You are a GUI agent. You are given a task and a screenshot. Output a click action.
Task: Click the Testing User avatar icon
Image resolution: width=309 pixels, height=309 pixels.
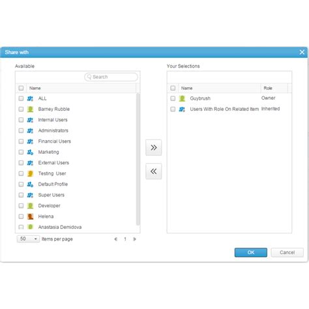[x=30, y=173]
